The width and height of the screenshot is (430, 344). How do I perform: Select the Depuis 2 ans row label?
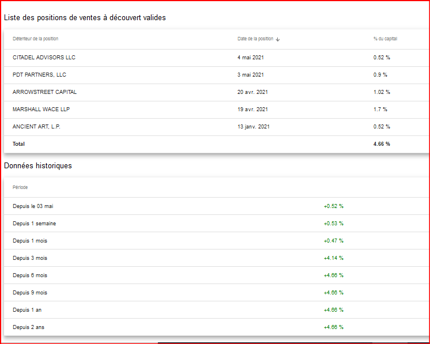click(x=28, y=327)
